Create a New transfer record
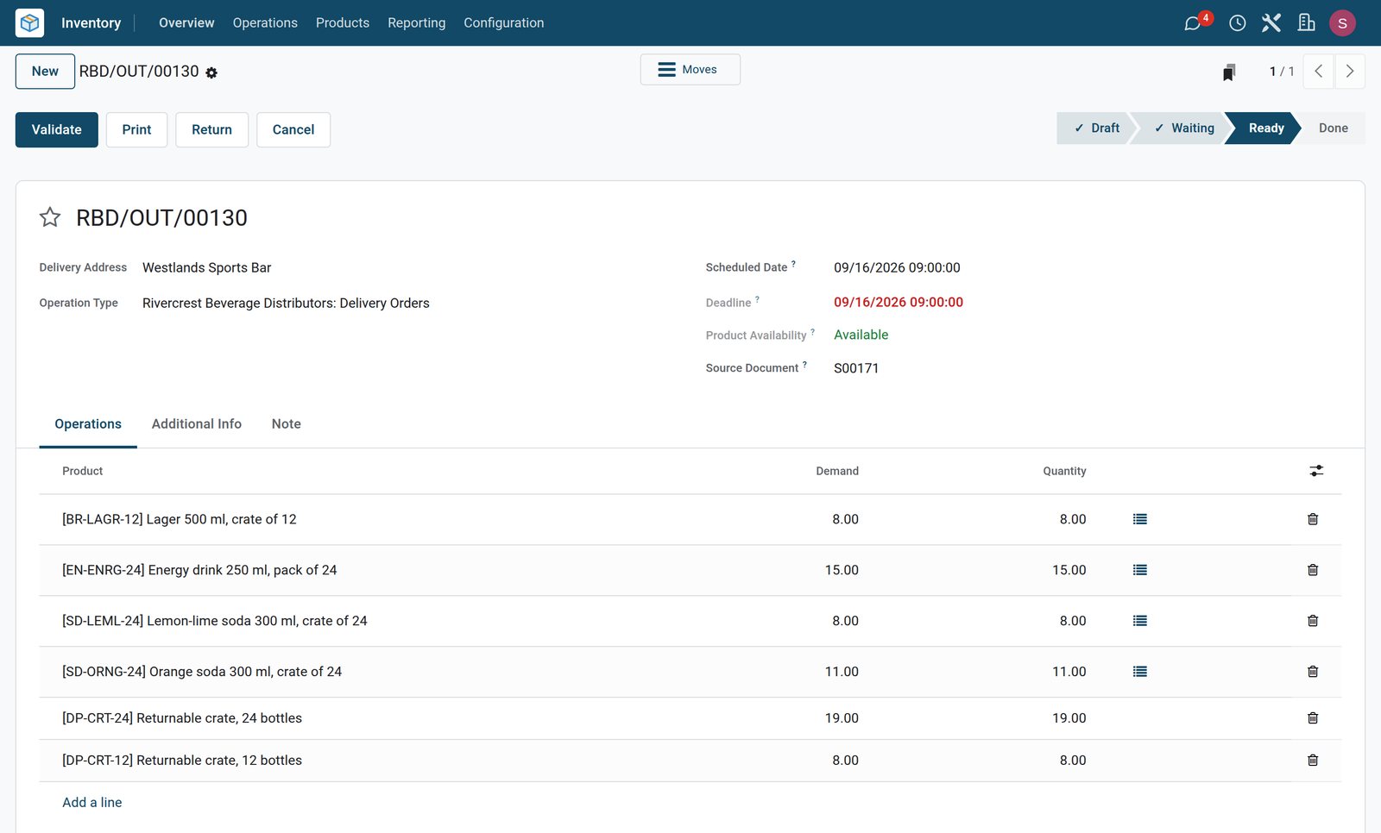The image size is (1381, 833). click(45, 72)
